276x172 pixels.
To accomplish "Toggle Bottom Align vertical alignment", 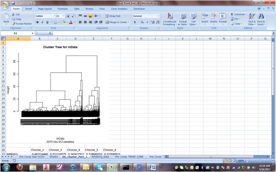I will point(90,16).
